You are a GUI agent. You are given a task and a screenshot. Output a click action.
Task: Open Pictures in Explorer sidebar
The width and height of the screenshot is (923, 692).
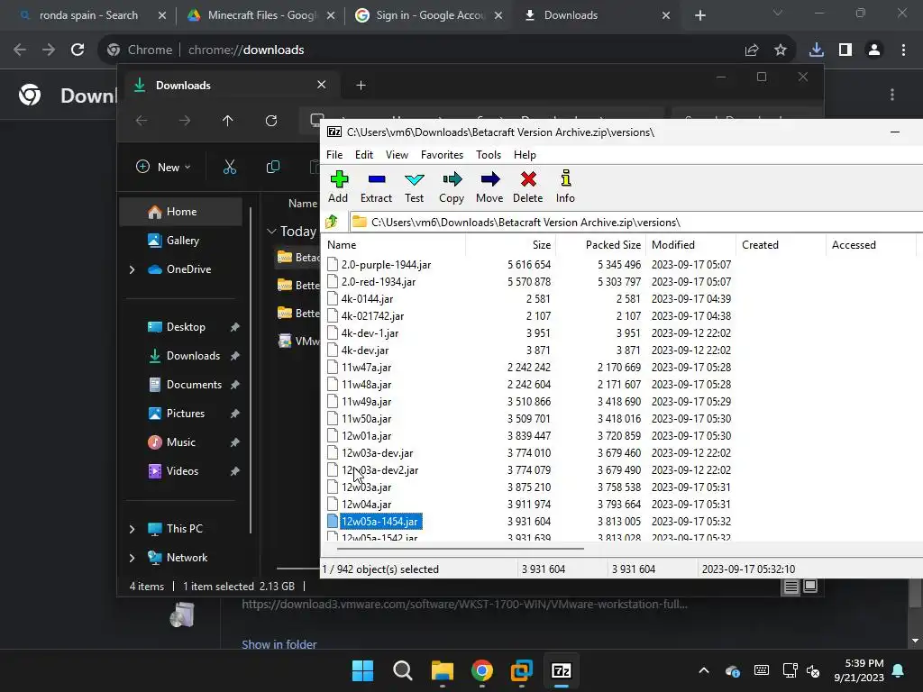pyautogui.click(x=185, y=413)
